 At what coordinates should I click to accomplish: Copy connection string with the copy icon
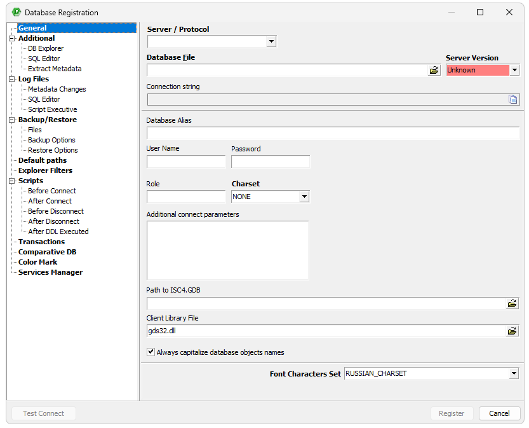[x=512, y=99]
